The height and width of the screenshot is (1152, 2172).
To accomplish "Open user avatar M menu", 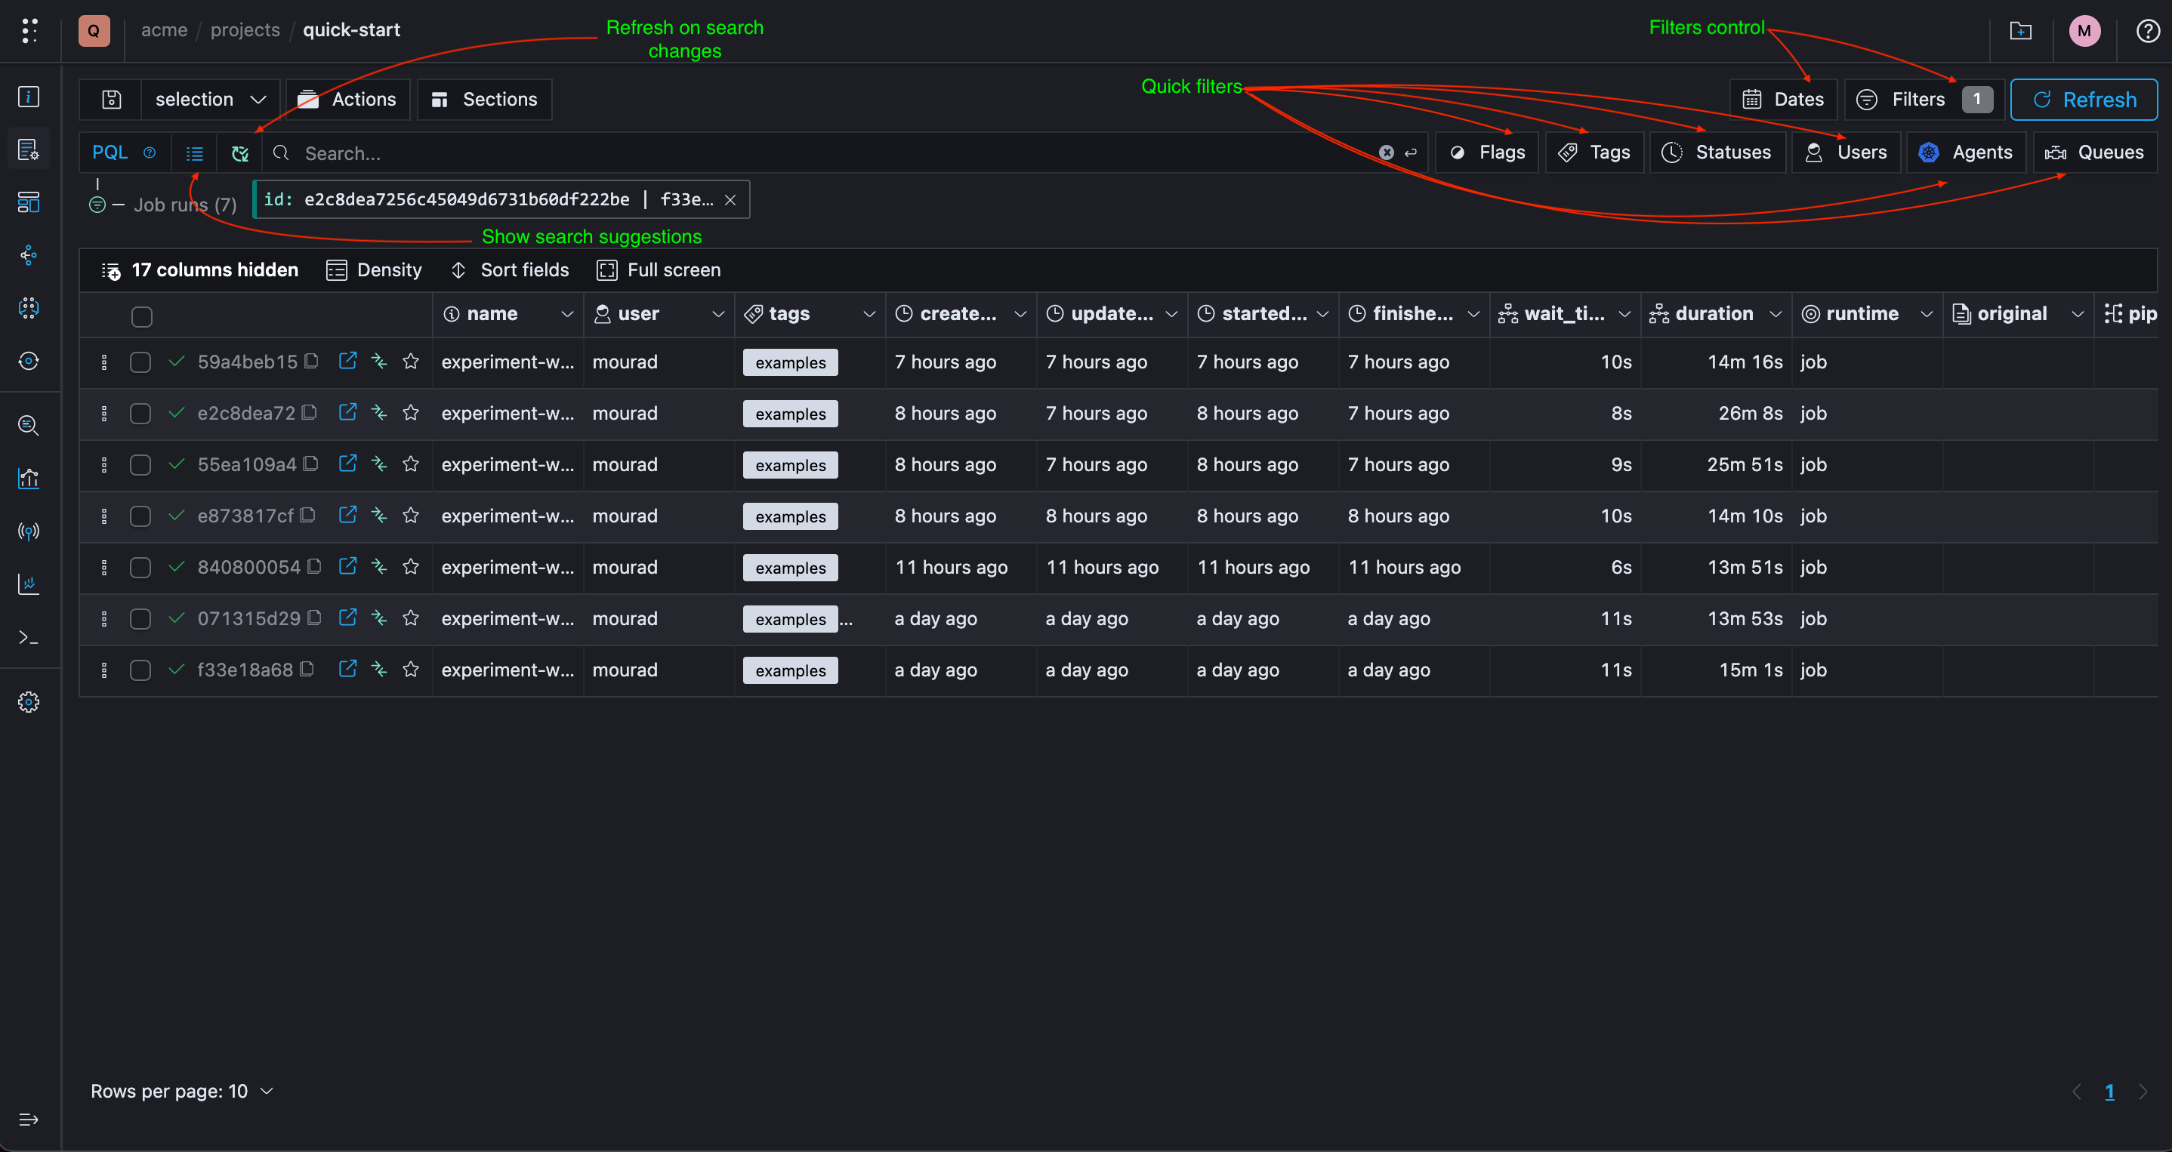I will (2084, 31).
